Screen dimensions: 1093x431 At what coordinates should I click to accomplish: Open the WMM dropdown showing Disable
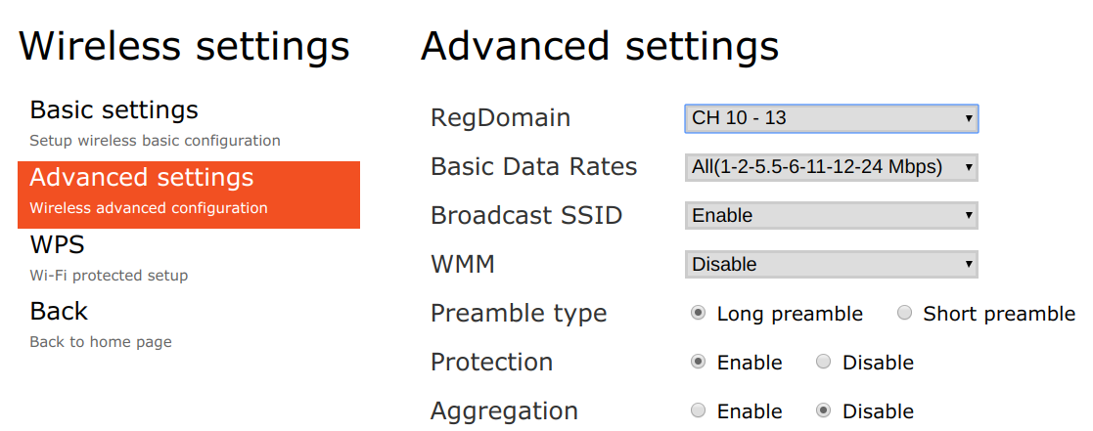(x=831, y=265)
